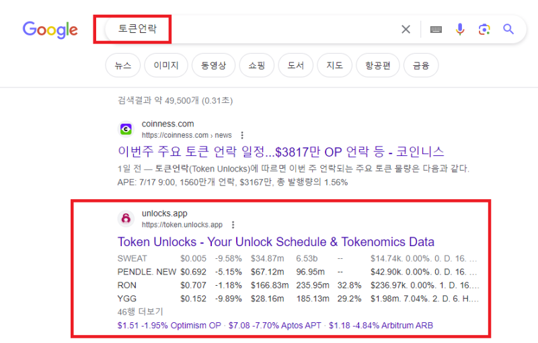Open more options for unlocks.app result
This screenshot has width=538, height=343.
[233, 225]
